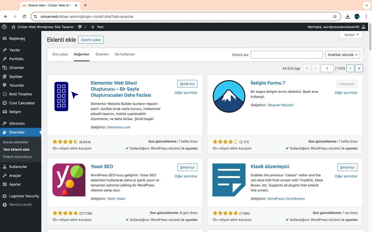Click the Başlangıç dashboard icon

click(4, 38)
